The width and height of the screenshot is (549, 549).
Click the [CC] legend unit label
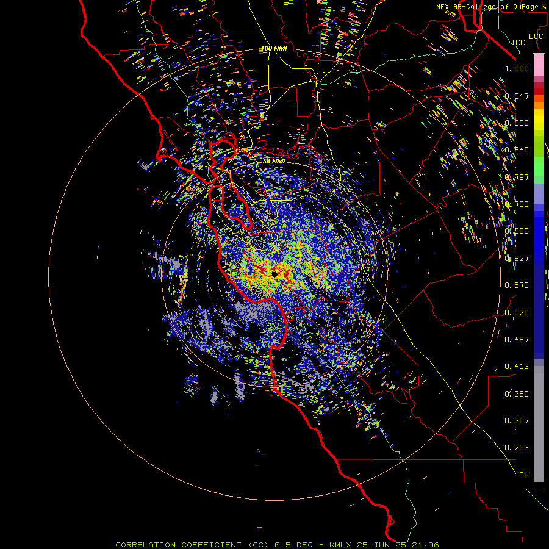click(521, 42)
